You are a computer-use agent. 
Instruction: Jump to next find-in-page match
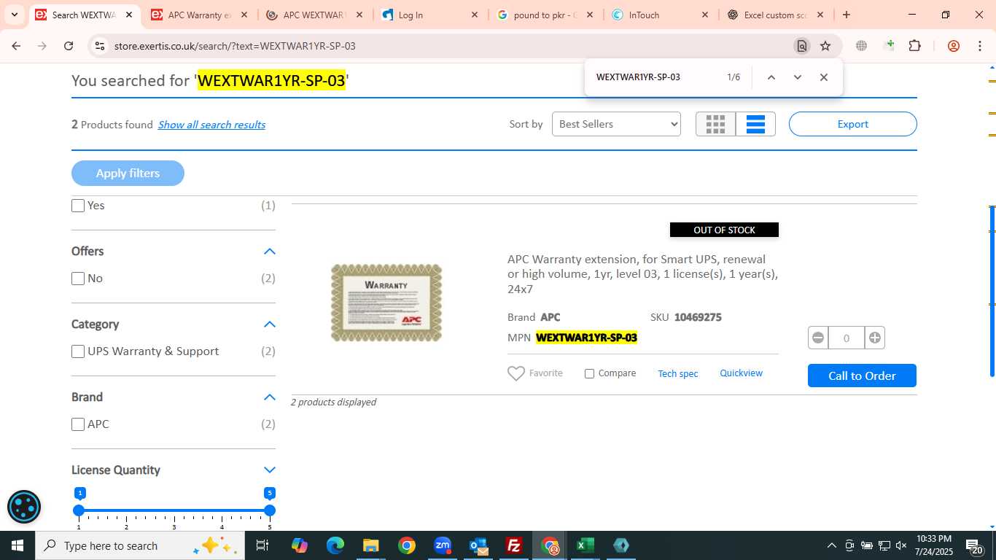(x=797, y=77)
